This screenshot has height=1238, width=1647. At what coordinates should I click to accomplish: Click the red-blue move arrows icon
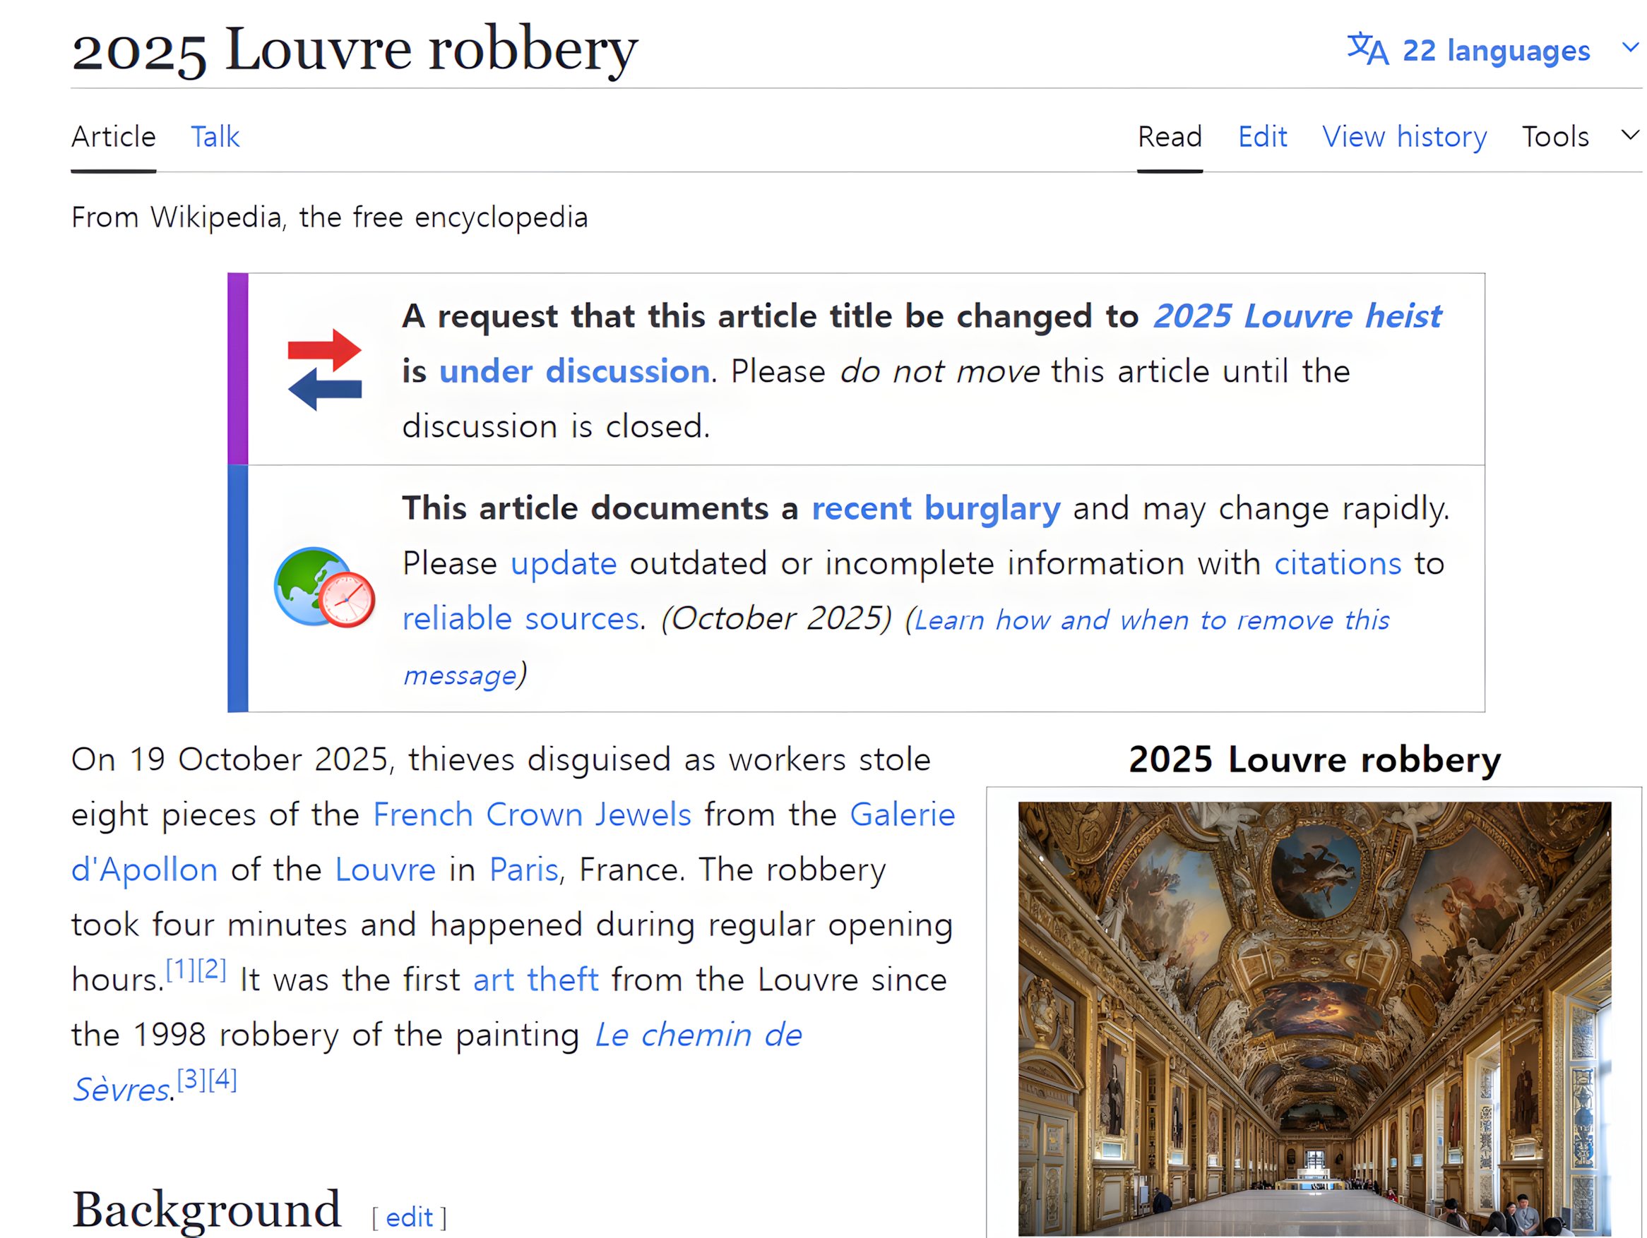(x=325, y=370)
